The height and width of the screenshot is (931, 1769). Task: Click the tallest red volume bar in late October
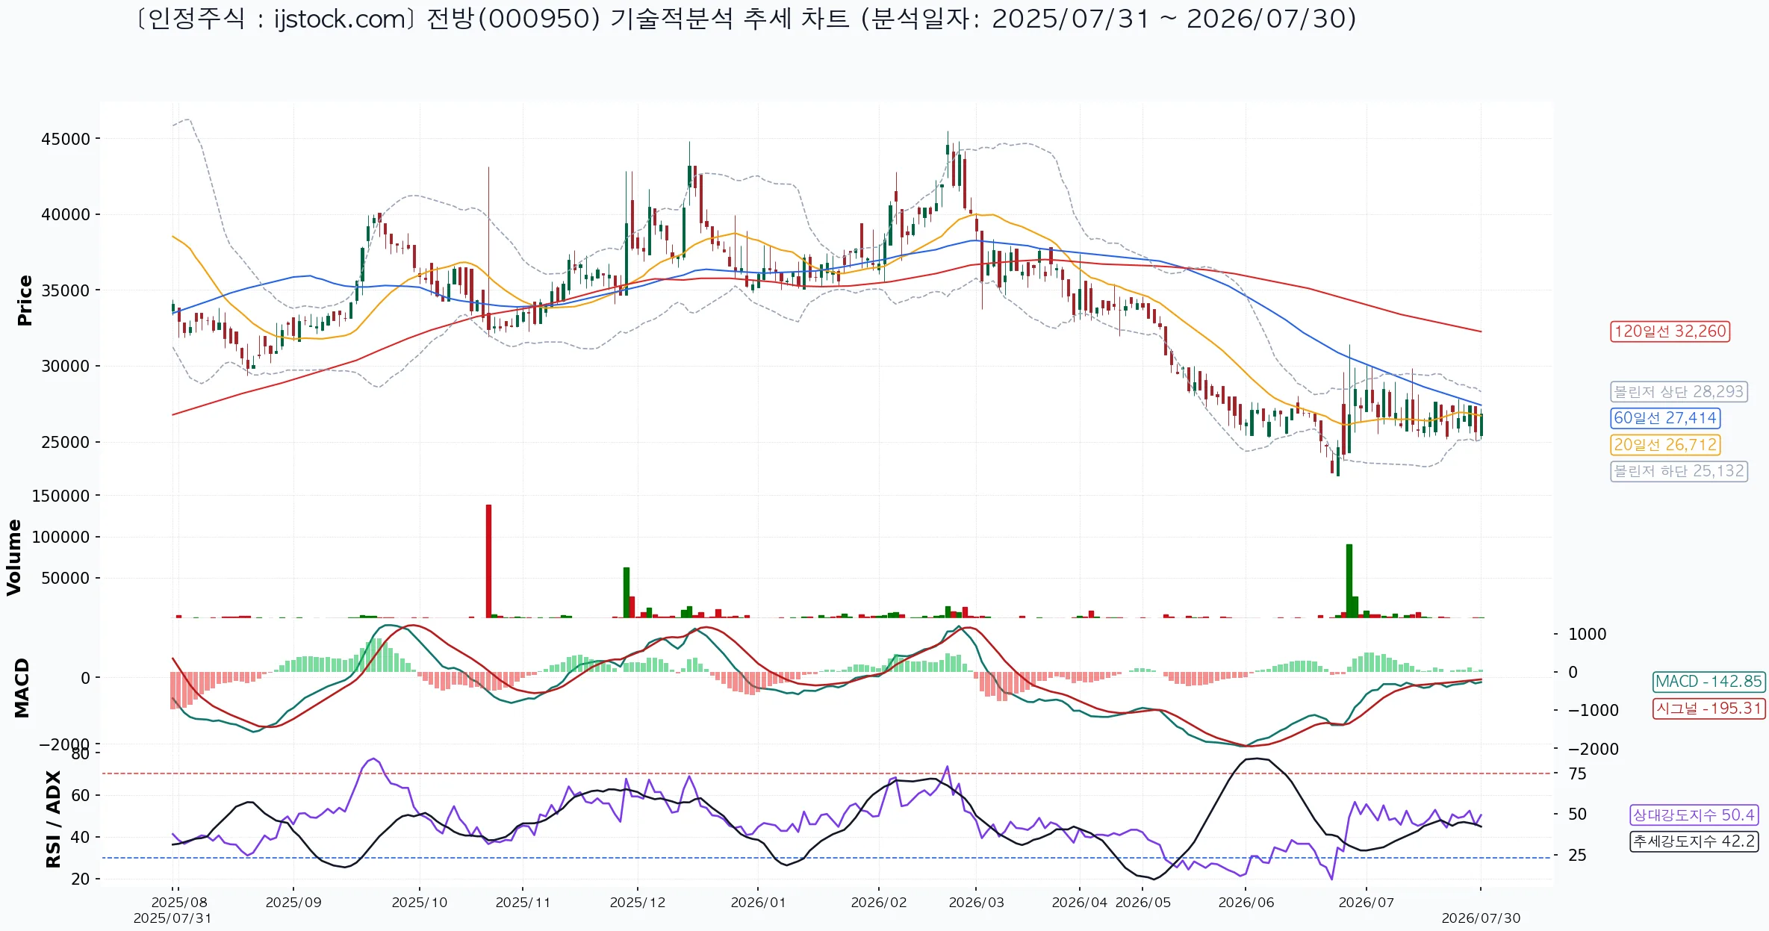pyautogui.click(x=488, y=561)
